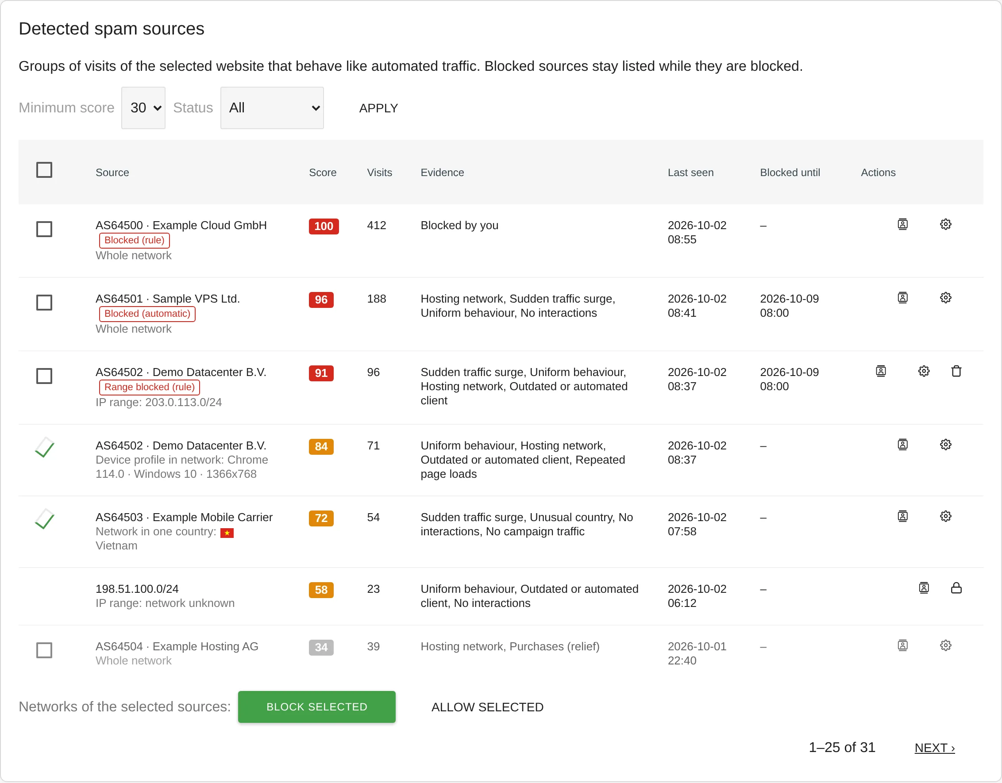Click the Blocked until column header

[x=790, y=173]
